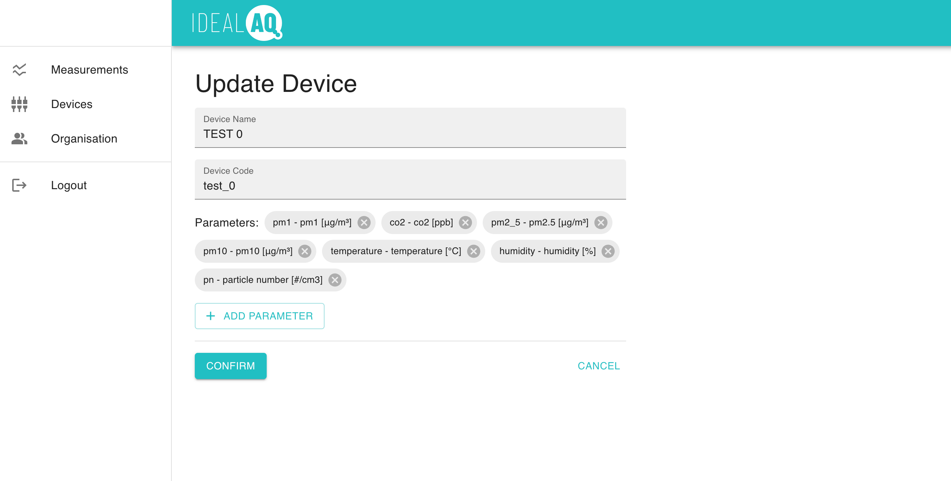Click the Parameters: label
The width and height of the screenshot is (951, 481).
click(x=227, y=222)
